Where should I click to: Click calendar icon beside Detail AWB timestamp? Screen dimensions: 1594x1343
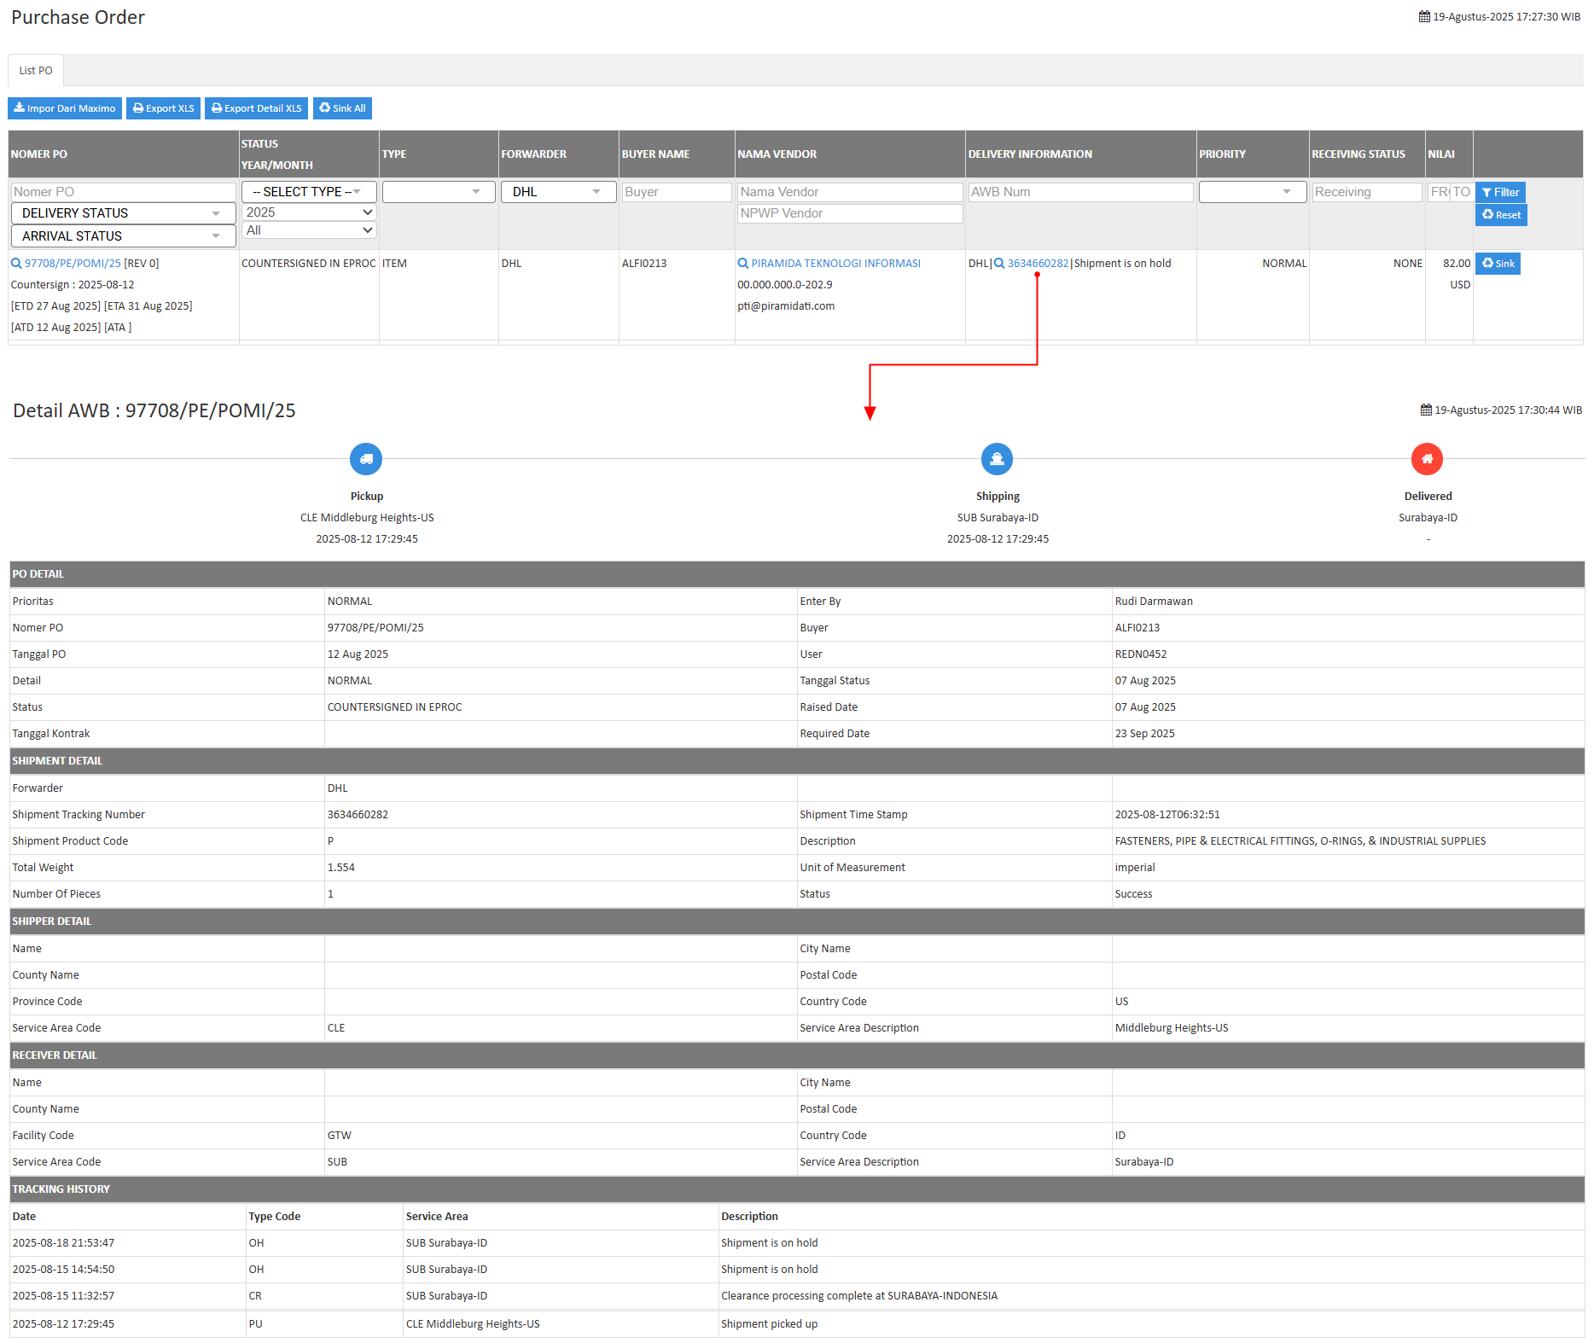point(1426,410)
